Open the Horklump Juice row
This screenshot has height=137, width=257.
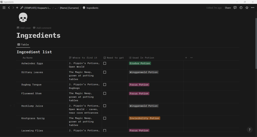[32, 106]
